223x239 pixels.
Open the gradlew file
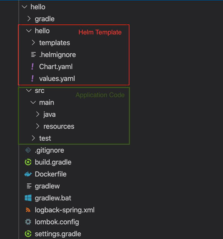point(47,186)
